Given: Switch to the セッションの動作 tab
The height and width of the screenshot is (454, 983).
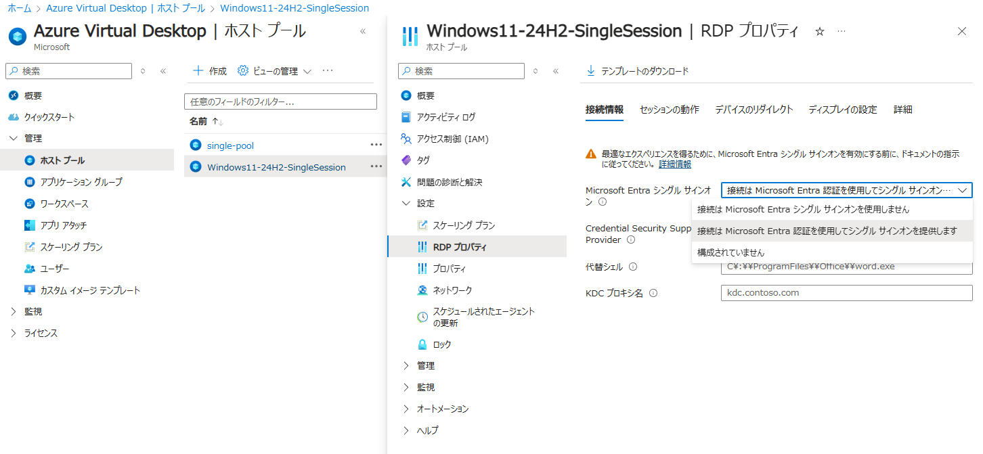Looking at the screenshot, I should coord(669,109).
